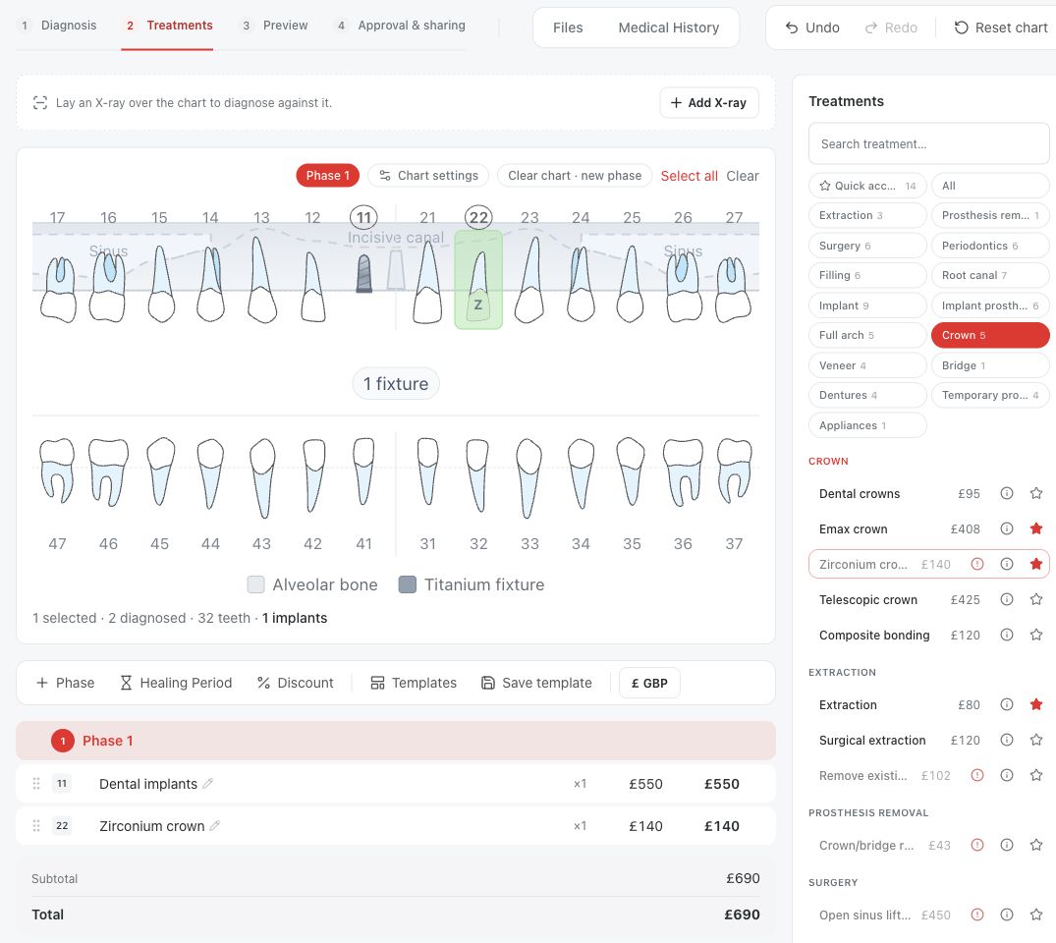Screen dimensions: 1056x943
Task: Show red warning on Remove existing row
Action: pos(976,775)
